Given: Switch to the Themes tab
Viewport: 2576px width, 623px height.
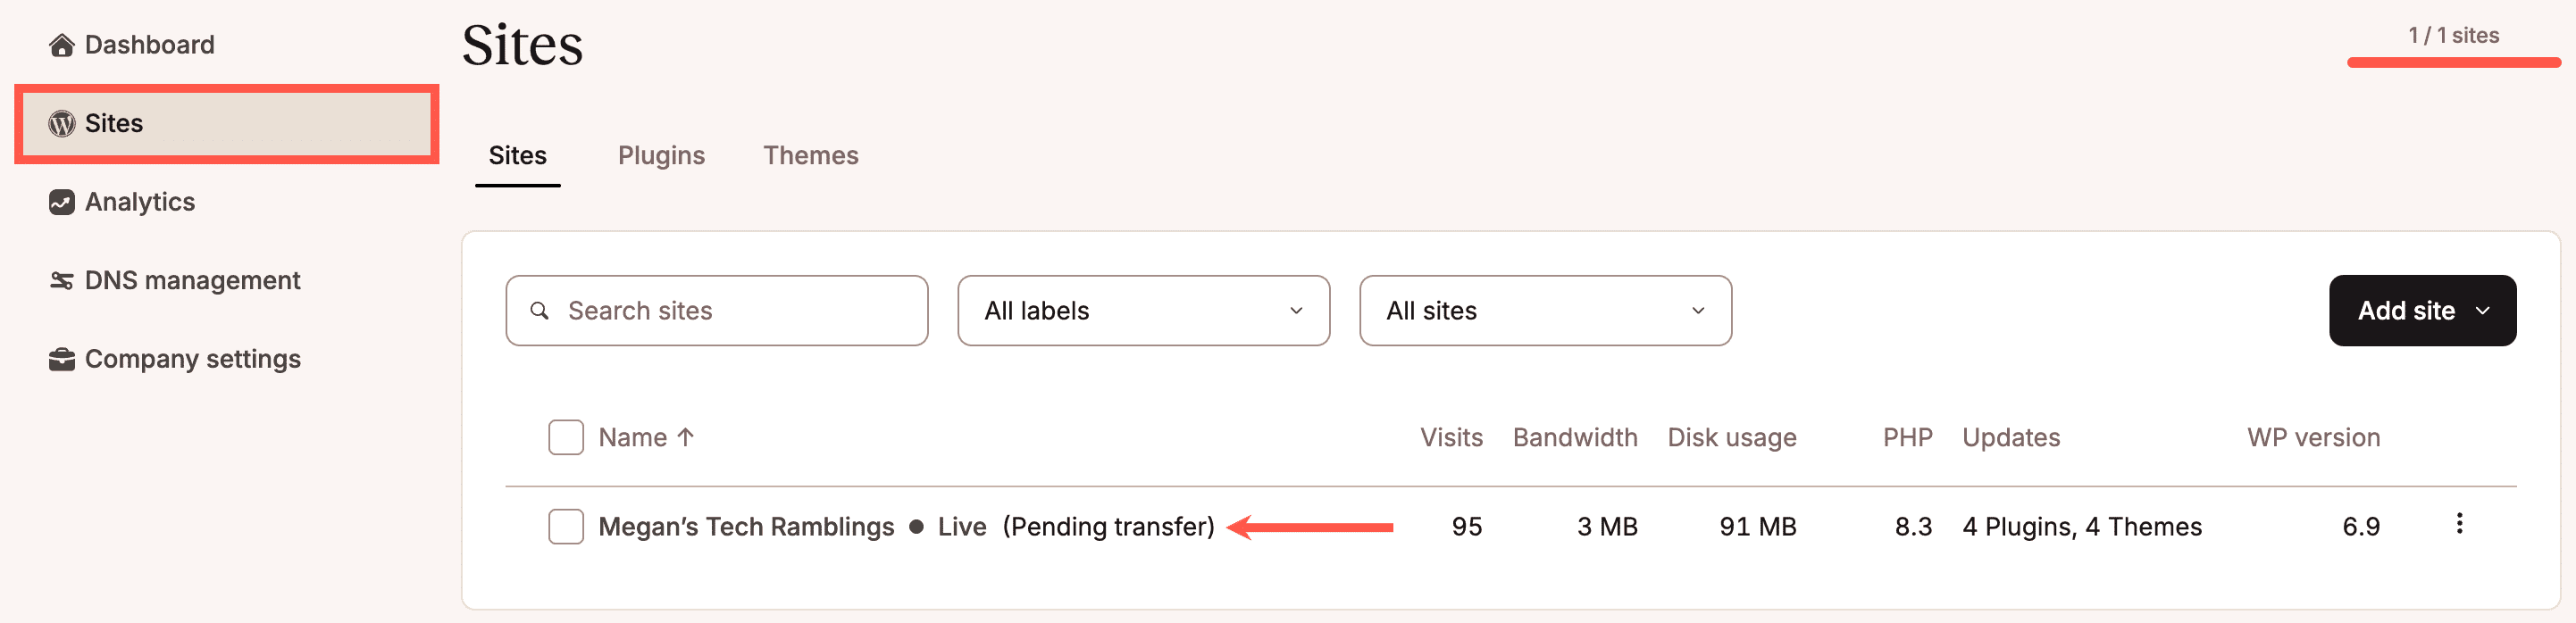Looking at the screenshot, I should (x=811, y=155).
